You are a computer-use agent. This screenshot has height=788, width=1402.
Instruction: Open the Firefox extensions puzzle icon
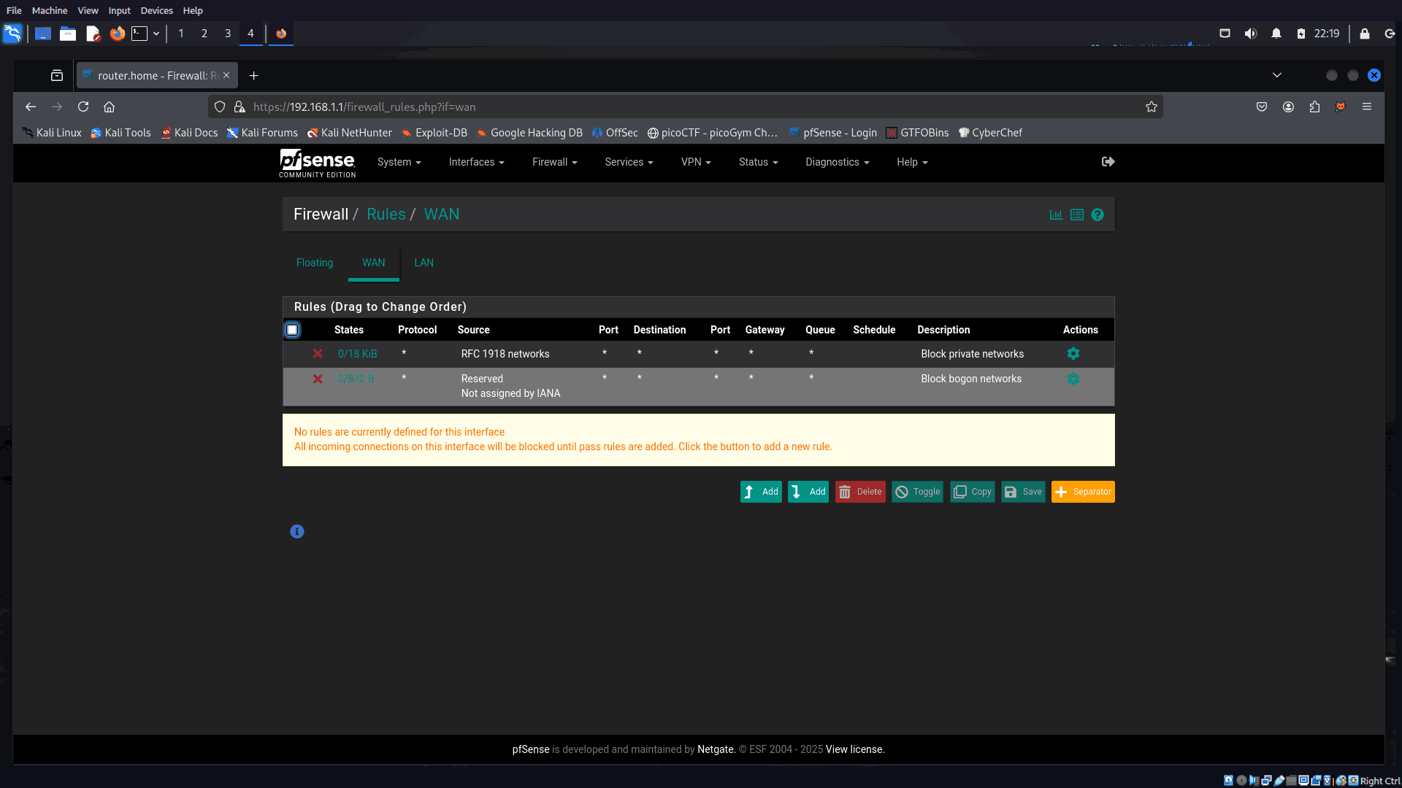point(1314,107)
